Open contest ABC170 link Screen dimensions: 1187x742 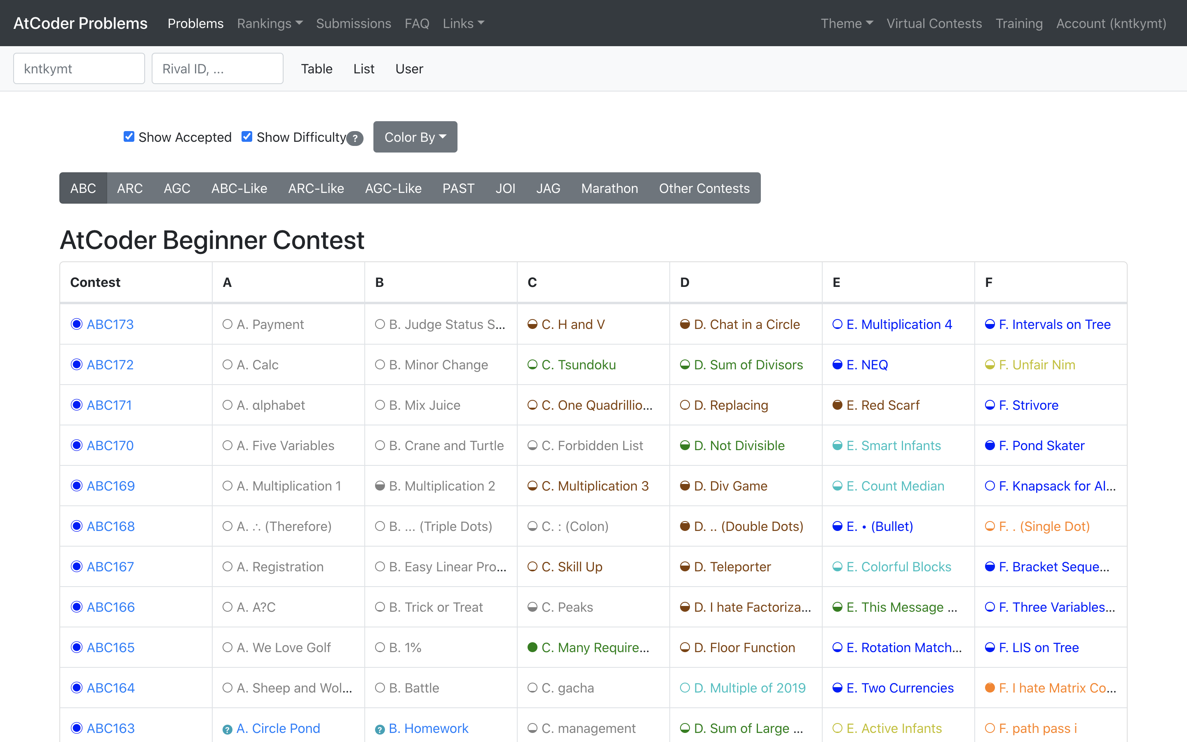click(110, 445)
